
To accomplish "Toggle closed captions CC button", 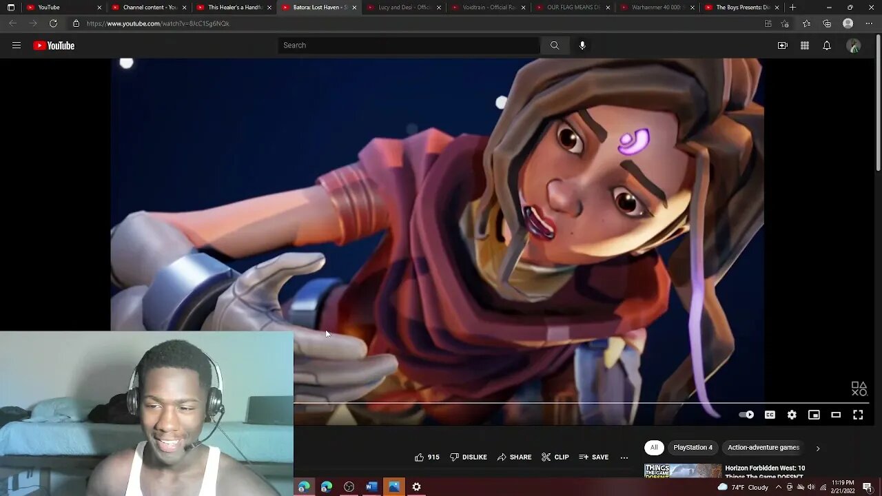I will click(770, 415).
